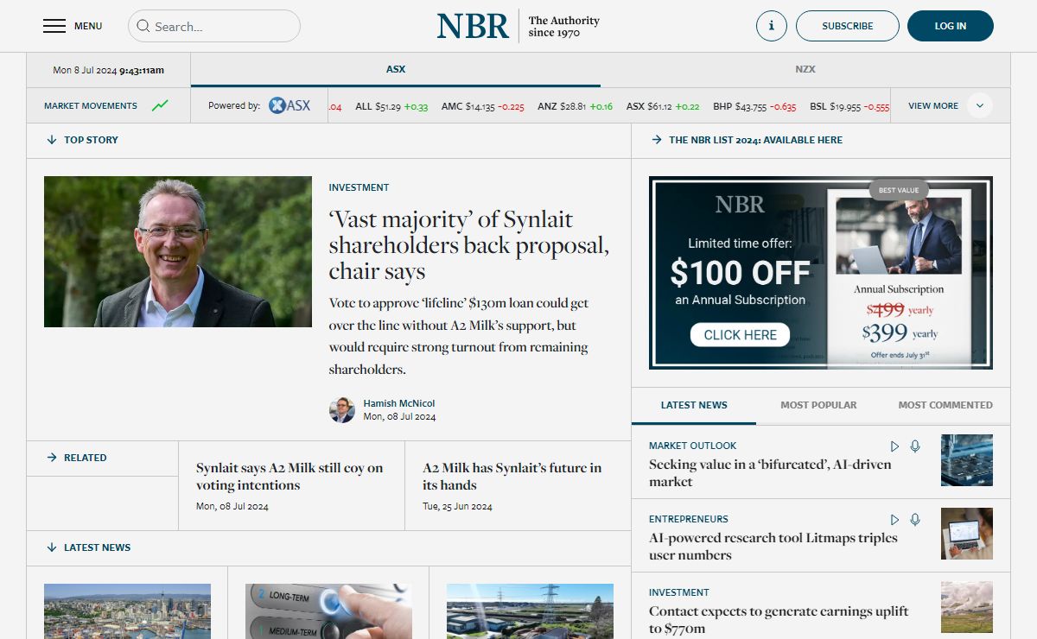The height and width of the screenshot is (639, 1037).
Task: Click the ALL $51.29 ticker
Action: pos(391,106)
